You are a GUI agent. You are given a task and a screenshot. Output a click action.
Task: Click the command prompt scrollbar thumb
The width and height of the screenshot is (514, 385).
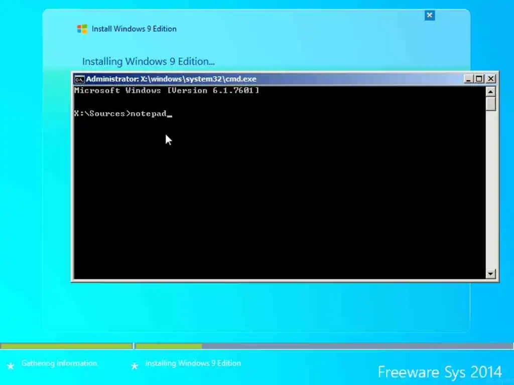[x=490, y=104]
